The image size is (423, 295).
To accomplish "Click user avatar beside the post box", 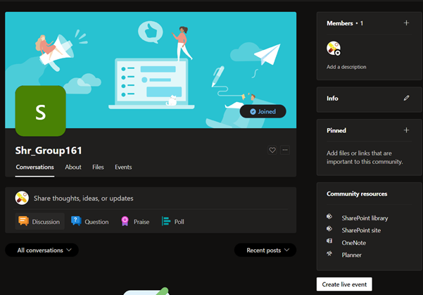I will [22, 198].
